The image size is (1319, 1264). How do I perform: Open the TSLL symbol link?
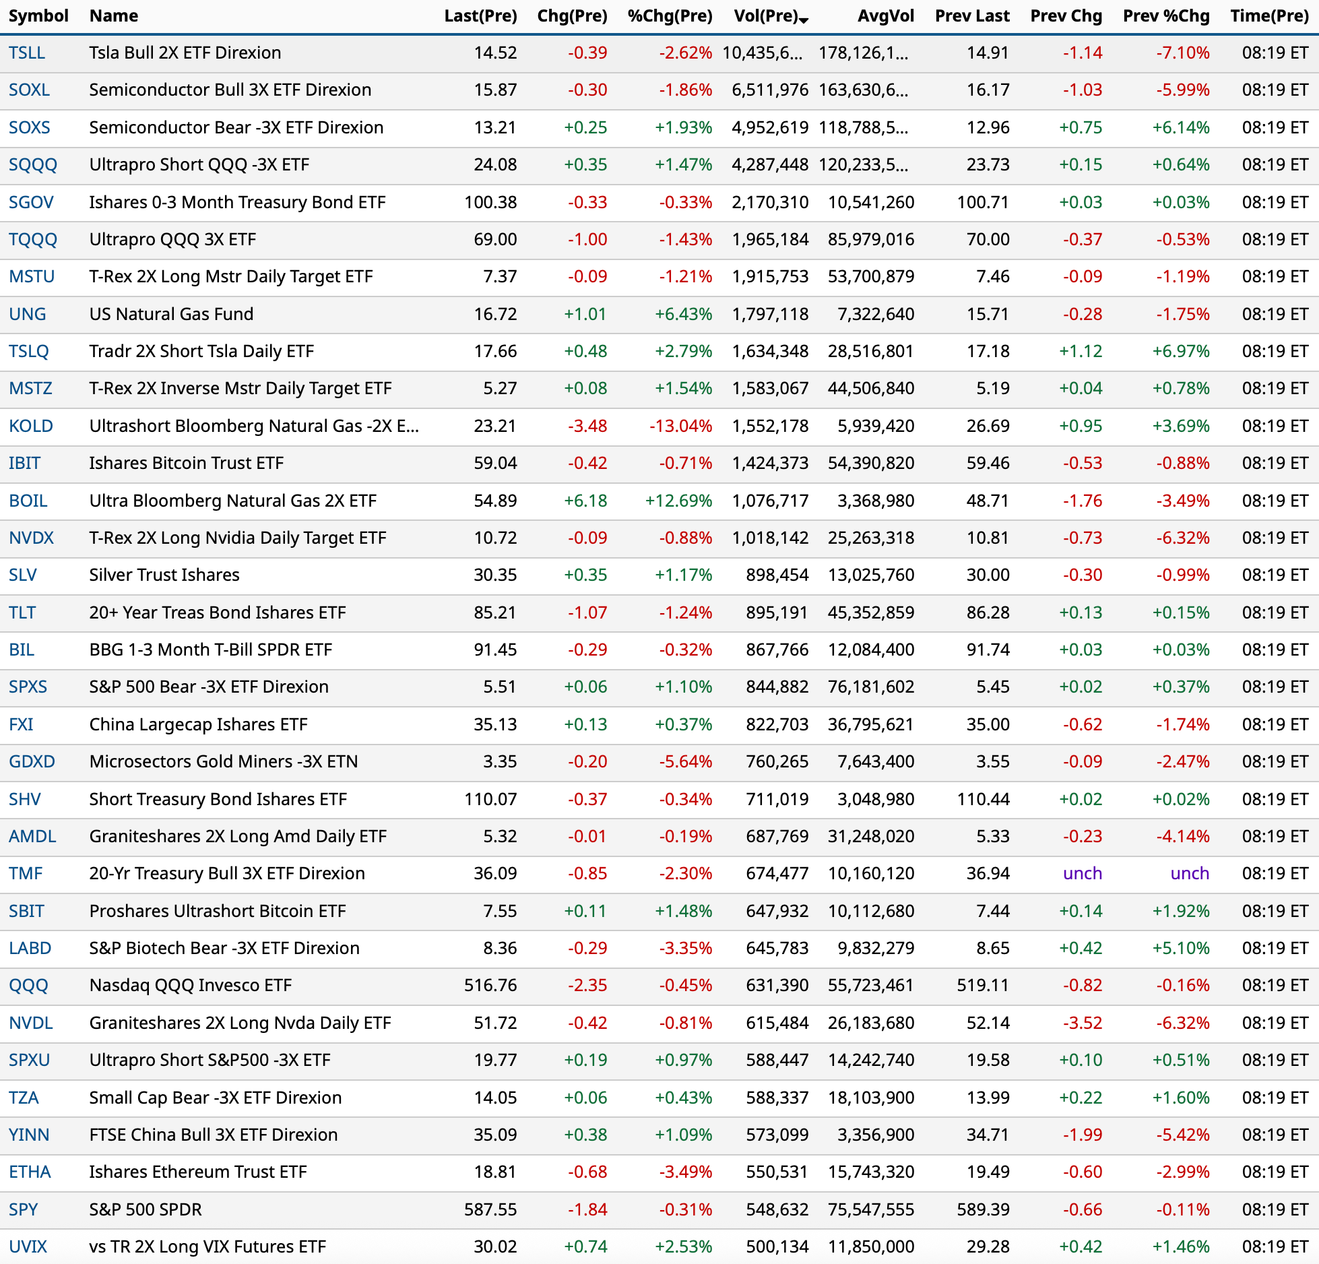(27, 53)
